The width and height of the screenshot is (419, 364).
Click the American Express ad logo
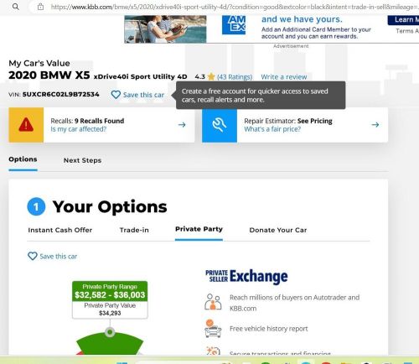[x=234, y=25]
